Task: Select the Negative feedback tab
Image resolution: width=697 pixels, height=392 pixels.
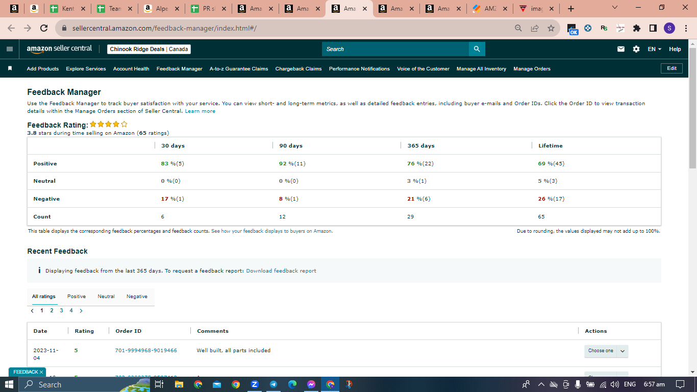Action: point(137,297)
